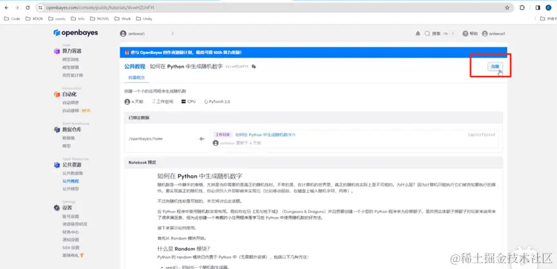Image resolution: width=557 pixels, height=269 pixels.
Task: Copy the tutorial ID with the copy icon
Action: (254, 66)
